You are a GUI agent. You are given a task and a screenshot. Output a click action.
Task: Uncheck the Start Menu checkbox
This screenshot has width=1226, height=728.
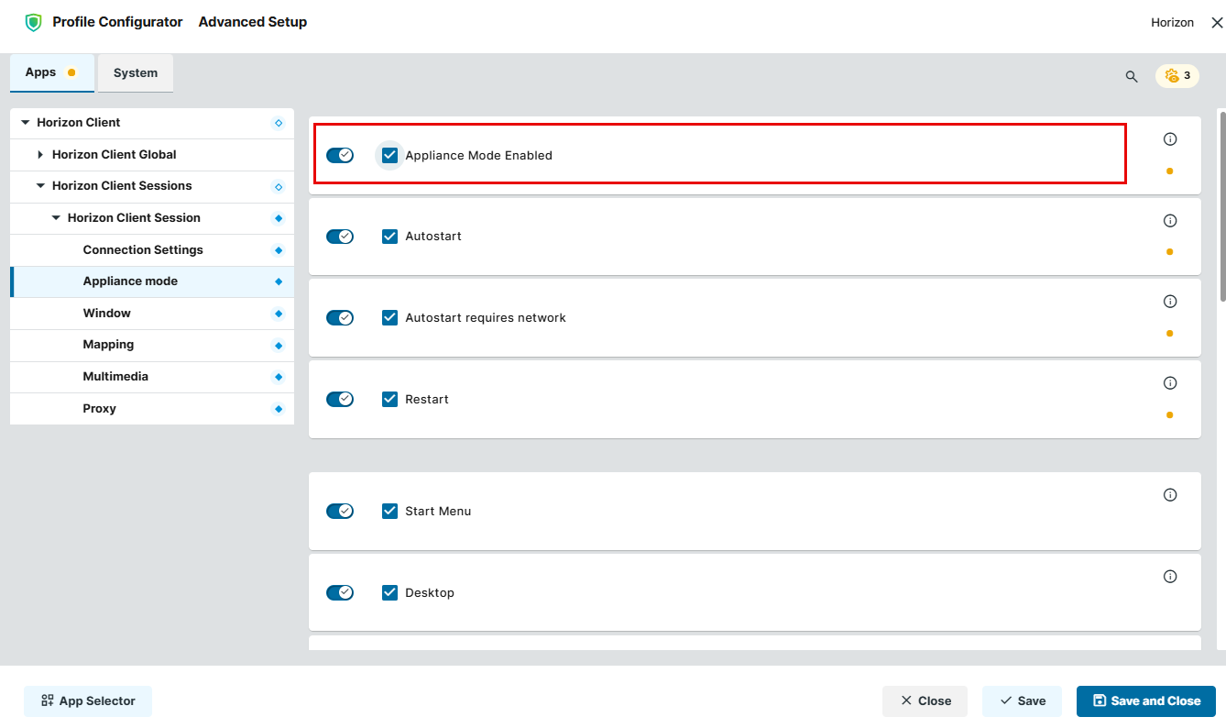tap(389, 511)
